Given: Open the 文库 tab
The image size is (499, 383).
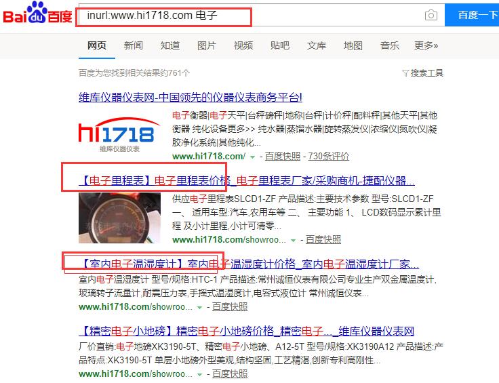Looking at the screenshot, I should [x=317, y=45].
